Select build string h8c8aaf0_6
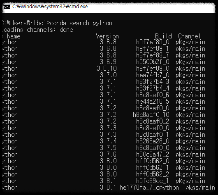 coord(153,95)
